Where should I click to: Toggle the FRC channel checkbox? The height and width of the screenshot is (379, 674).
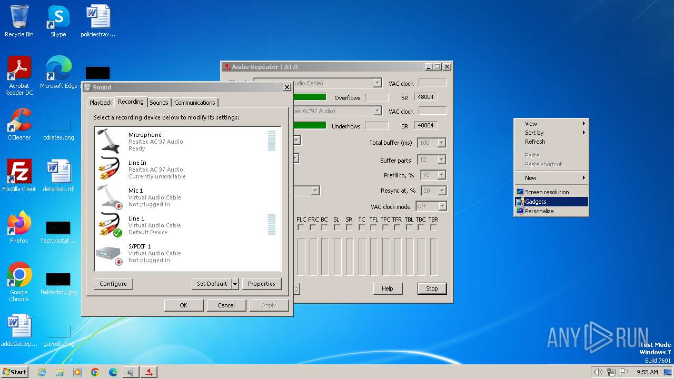click(313, 228)
